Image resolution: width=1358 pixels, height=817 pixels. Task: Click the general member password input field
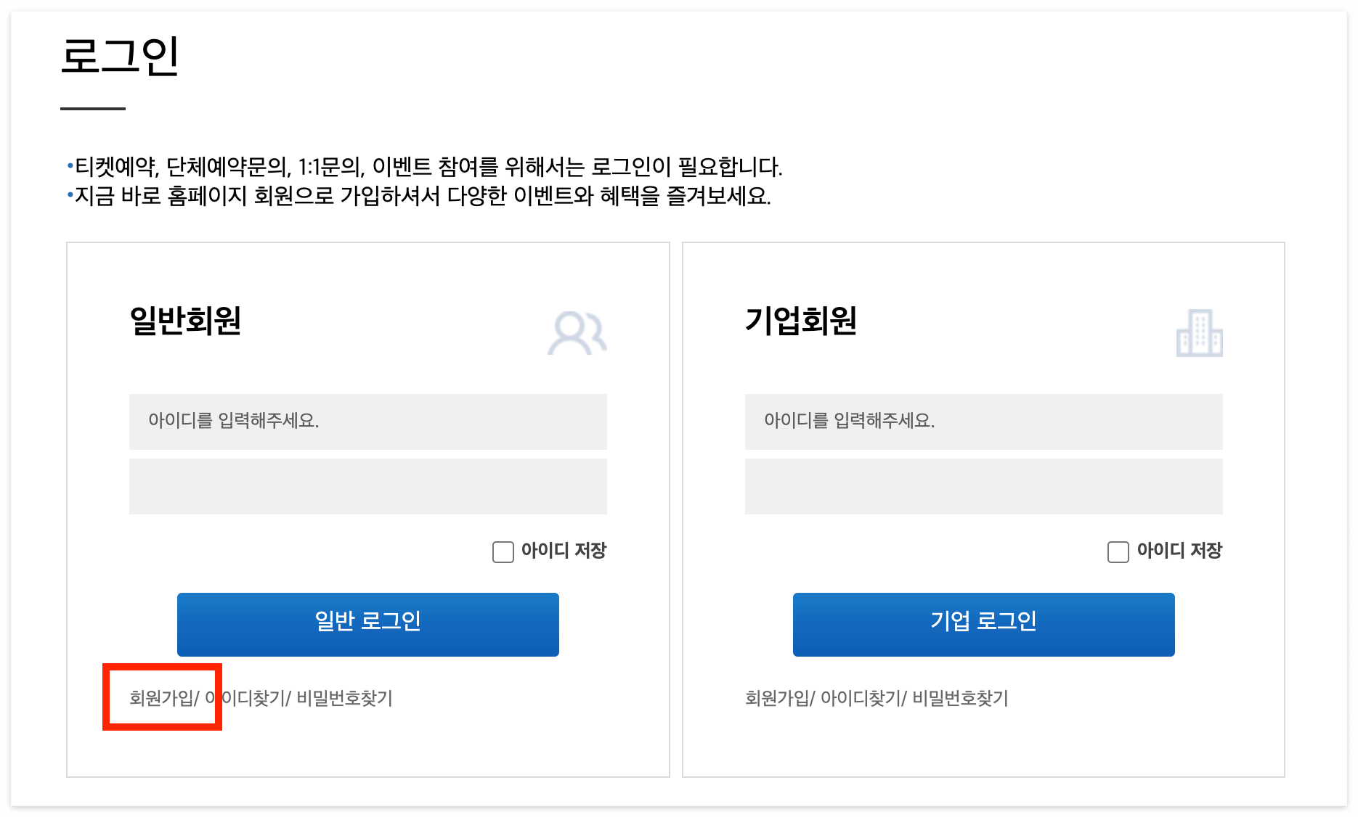coord(367,485)
